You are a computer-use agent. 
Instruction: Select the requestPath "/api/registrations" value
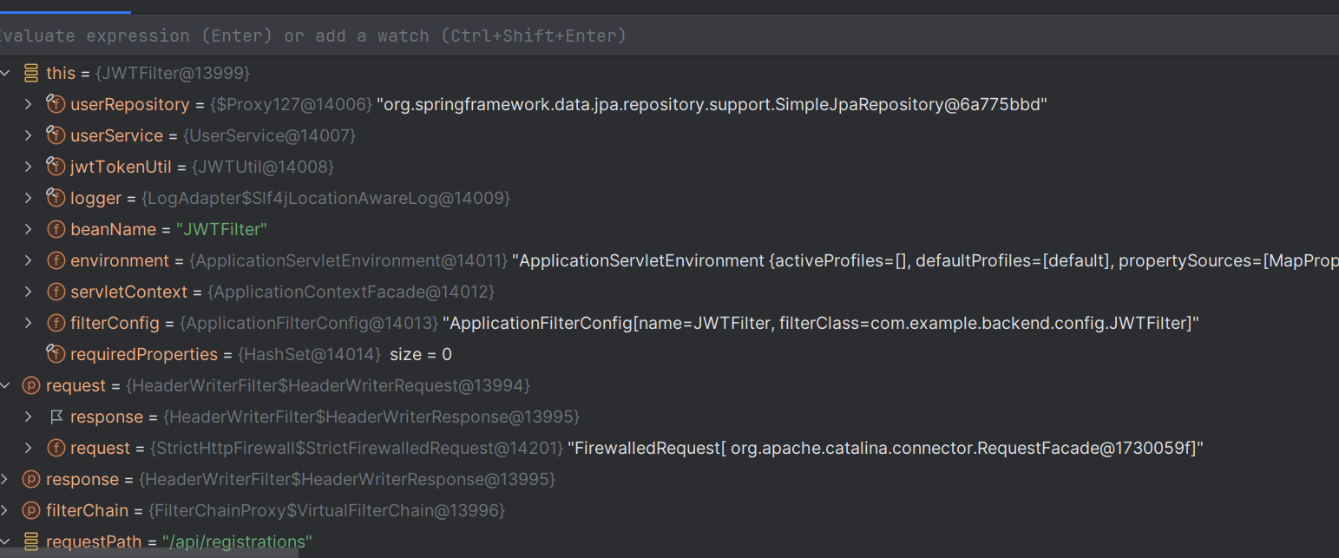(237, 542)
